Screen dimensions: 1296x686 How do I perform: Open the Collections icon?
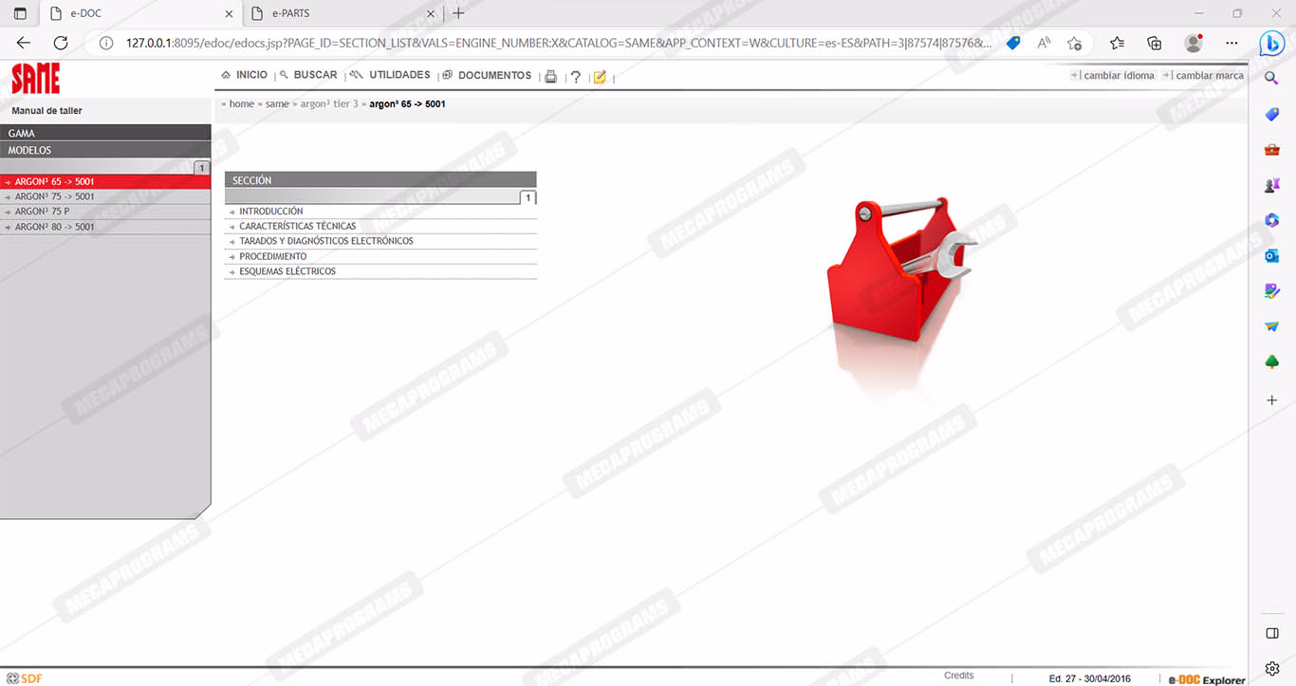click(x=1155, y=43)
